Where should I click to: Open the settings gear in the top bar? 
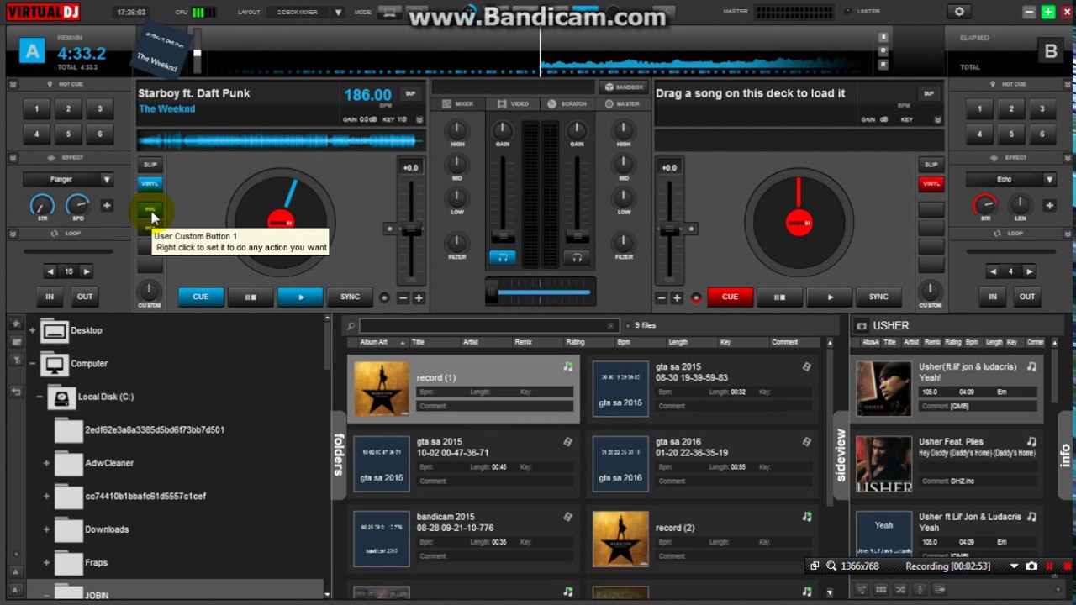[x=959, y=12]
